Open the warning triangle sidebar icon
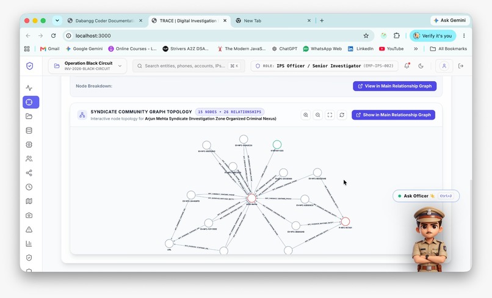Viewport: 492px width, 298px height. click(x=29, y=230)
